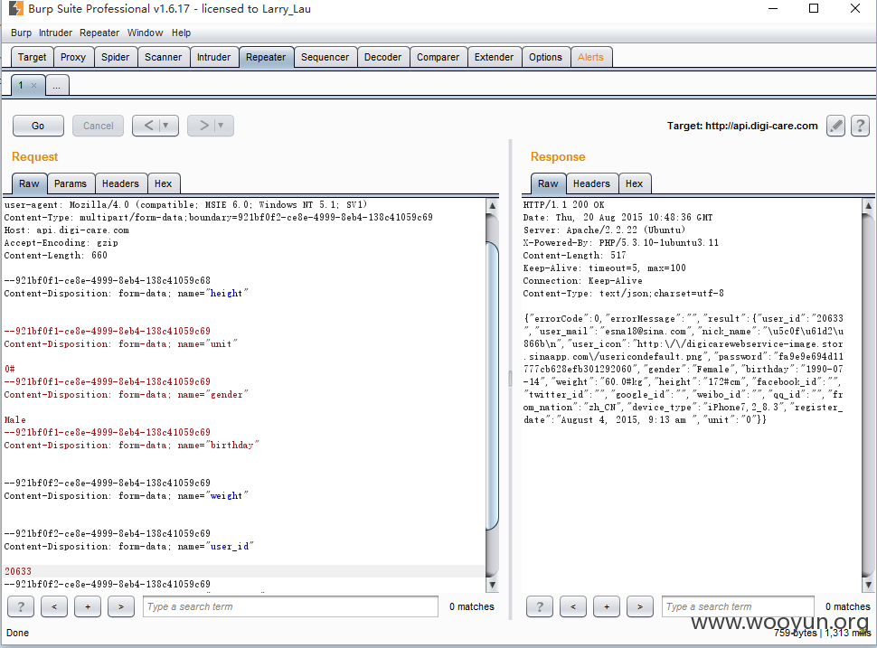Open the response search help button
The width and height of the screenshot is (877, 648).
pos(540,606)
